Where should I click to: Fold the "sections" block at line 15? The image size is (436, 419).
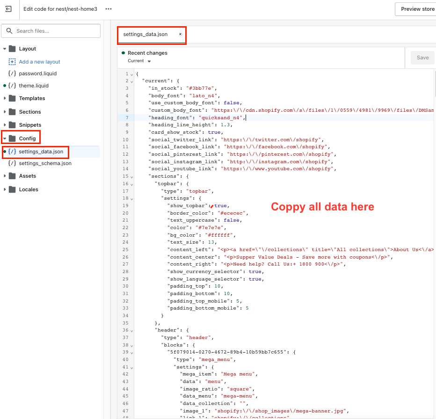132,177
